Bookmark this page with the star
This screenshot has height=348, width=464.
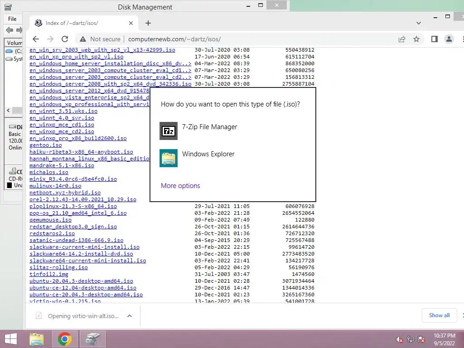[416, 39]
